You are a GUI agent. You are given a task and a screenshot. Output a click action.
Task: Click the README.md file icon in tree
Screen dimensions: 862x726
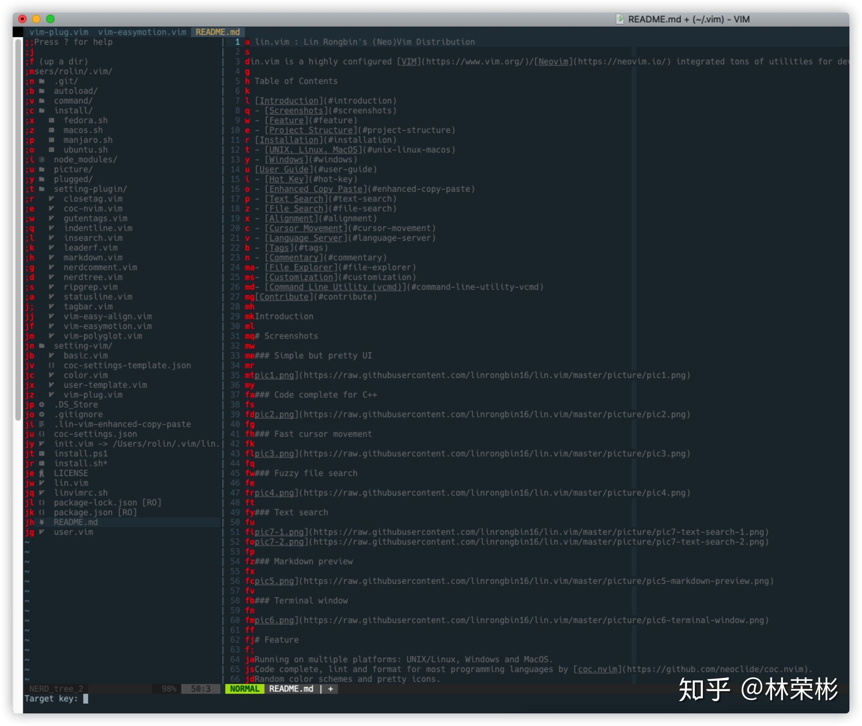[x=42, y=522]
